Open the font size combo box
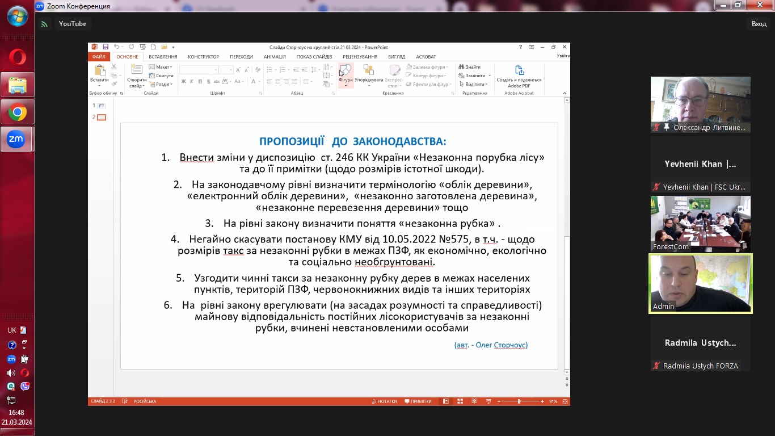 click(226, 70)
